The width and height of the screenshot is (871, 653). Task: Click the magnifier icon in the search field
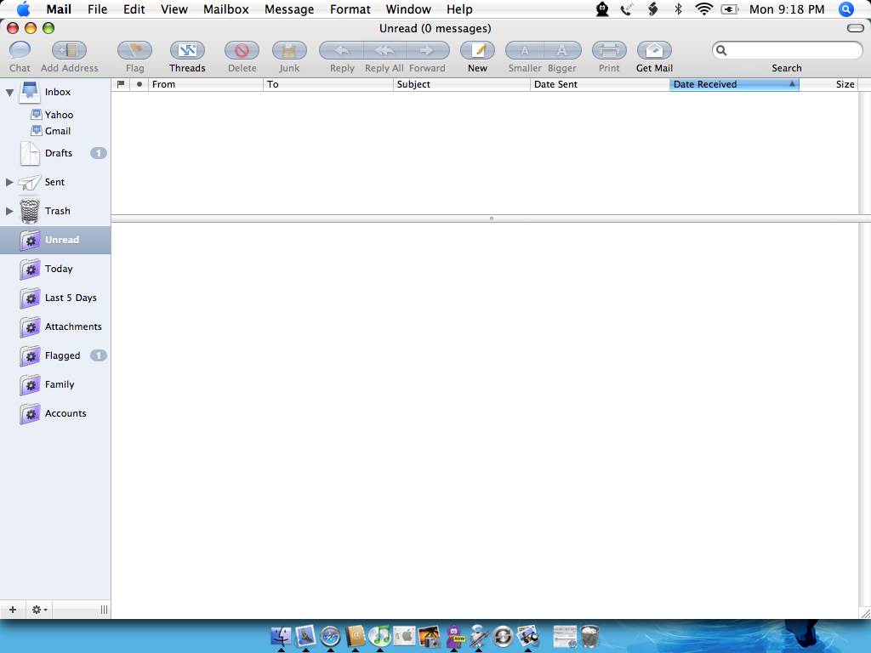click(721, 50)
